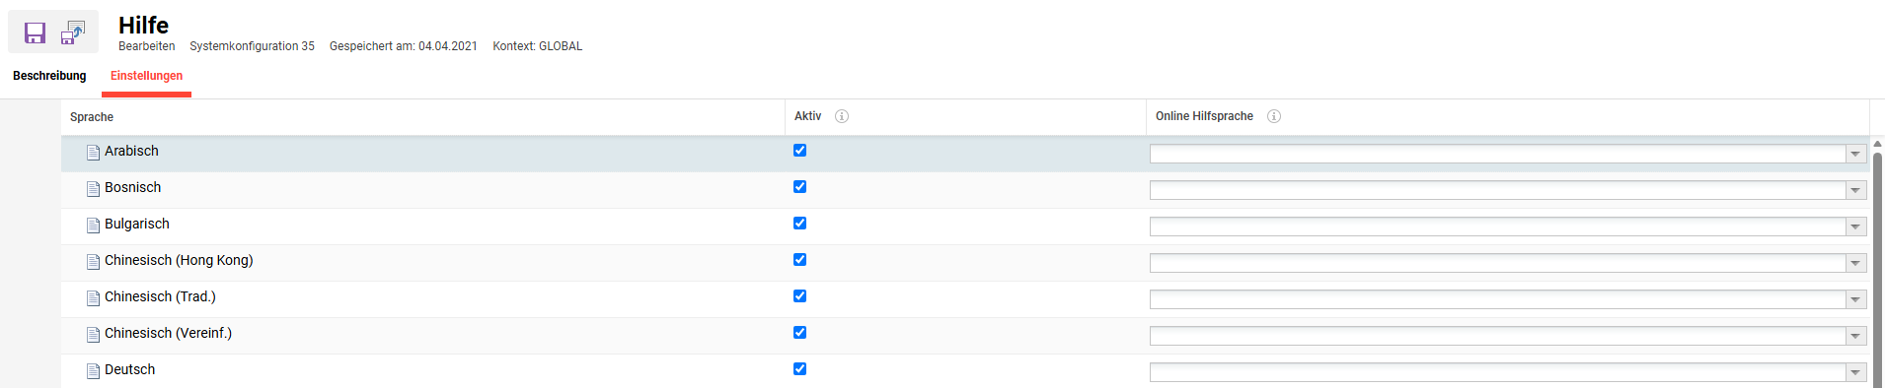Toggle Aktiv checkbox for Deutsch
The width and height of the screenshot is (1885, 388).
(799, 369)
